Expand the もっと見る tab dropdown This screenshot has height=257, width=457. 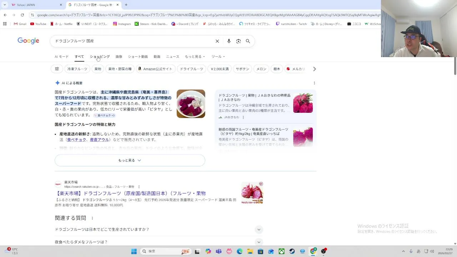[195, 57]
